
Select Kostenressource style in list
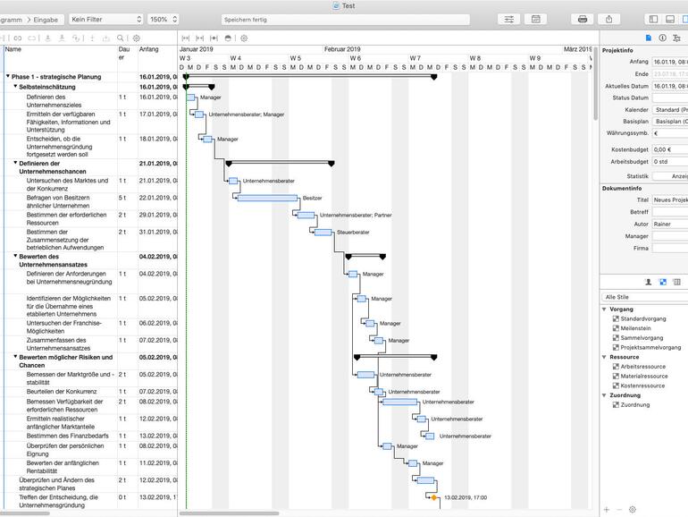coord(642,386)
